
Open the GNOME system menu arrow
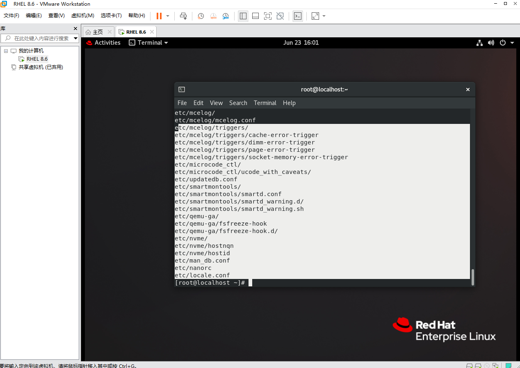click(512, 43)
